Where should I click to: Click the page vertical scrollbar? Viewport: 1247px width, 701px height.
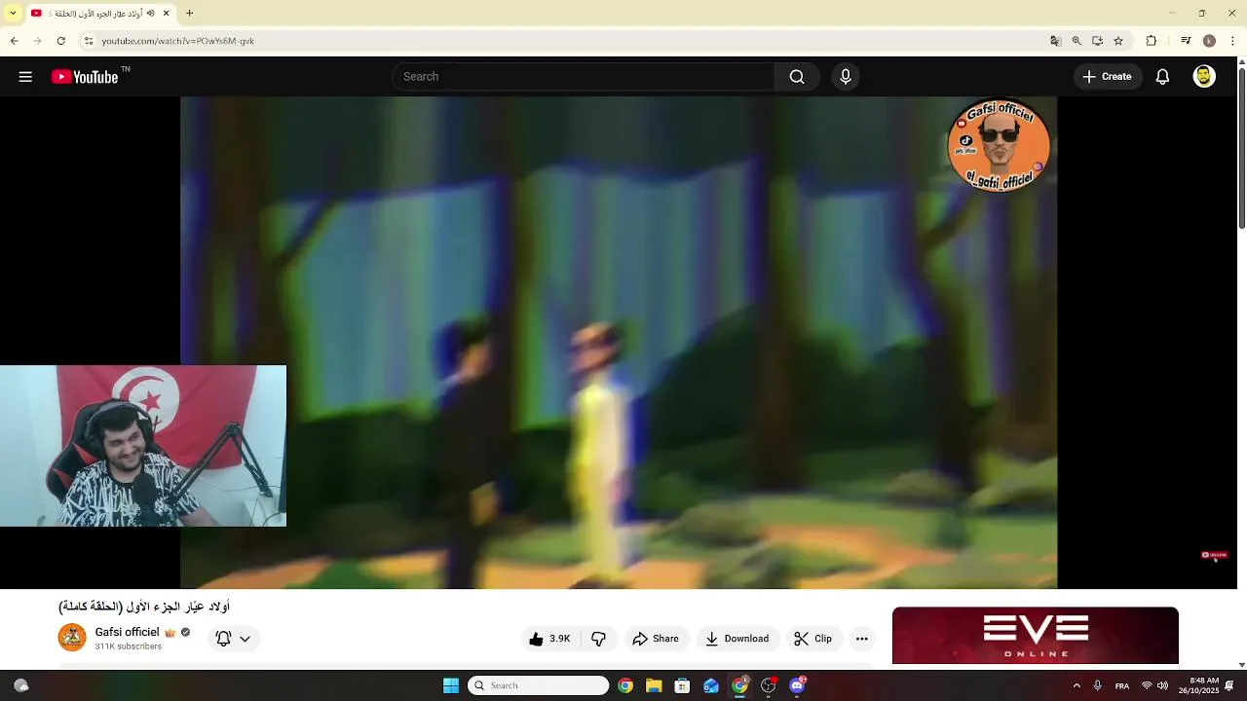point(1241,146)
